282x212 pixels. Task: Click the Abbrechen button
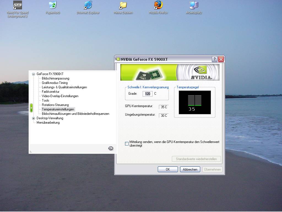(190, 169)
